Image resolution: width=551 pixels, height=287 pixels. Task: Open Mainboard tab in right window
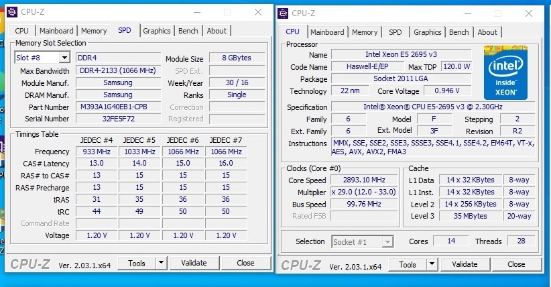(327, 32)
